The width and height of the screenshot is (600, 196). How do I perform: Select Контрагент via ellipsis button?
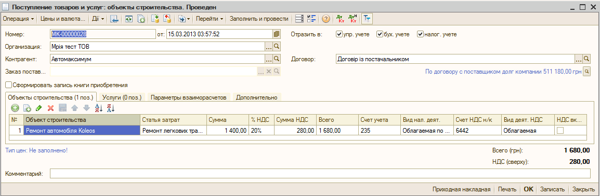pyautogui.click(x=269, y=60)
